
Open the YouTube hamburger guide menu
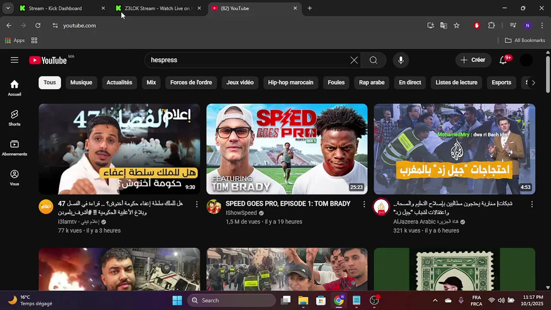[x=15, y=60]
